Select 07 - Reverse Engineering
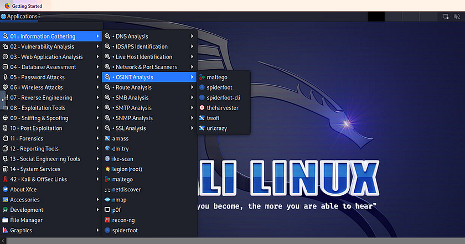Image resolution: width=465 pixels, height=244 pixels. [x=51, y=97]
